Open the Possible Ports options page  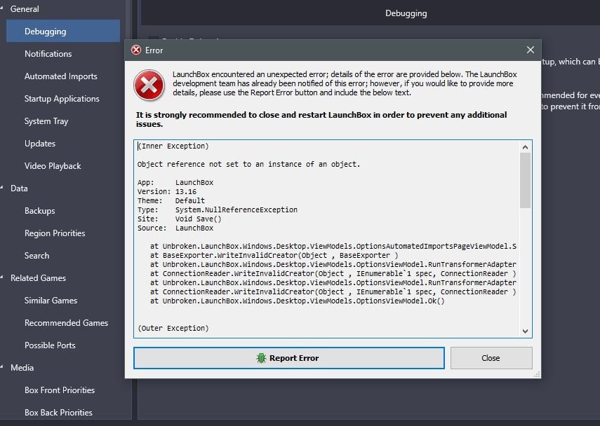[x=50, y=345]
